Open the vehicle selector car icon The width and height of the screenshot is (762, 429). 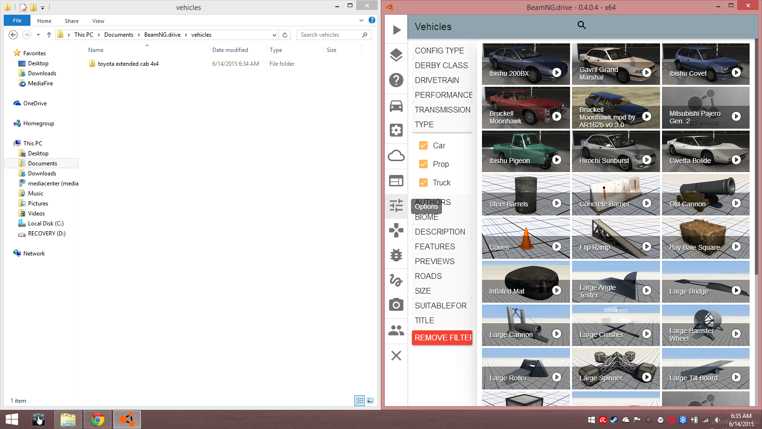[396, 106]
